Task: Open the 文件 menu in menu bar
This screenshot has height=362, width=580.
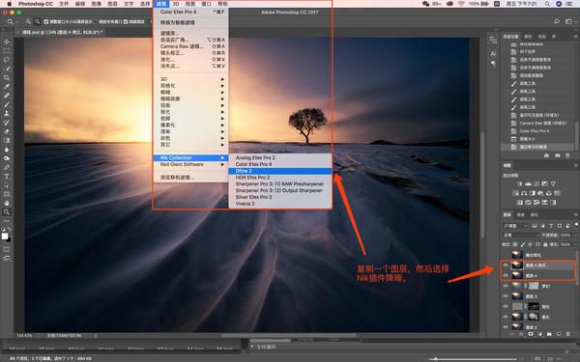Action: (64, 4)
